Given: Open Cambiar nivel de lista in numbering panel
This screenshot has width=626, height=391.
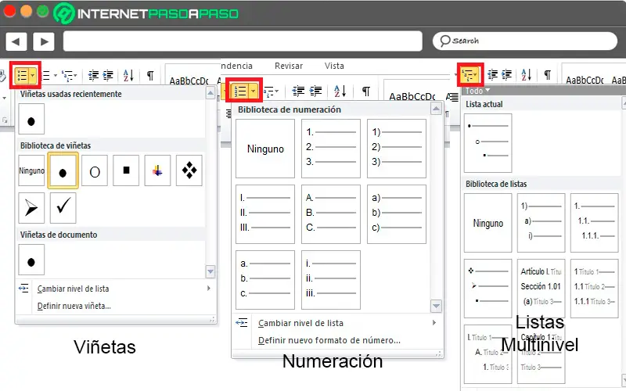Looking at the screenshot, I should tap(337, 323).
